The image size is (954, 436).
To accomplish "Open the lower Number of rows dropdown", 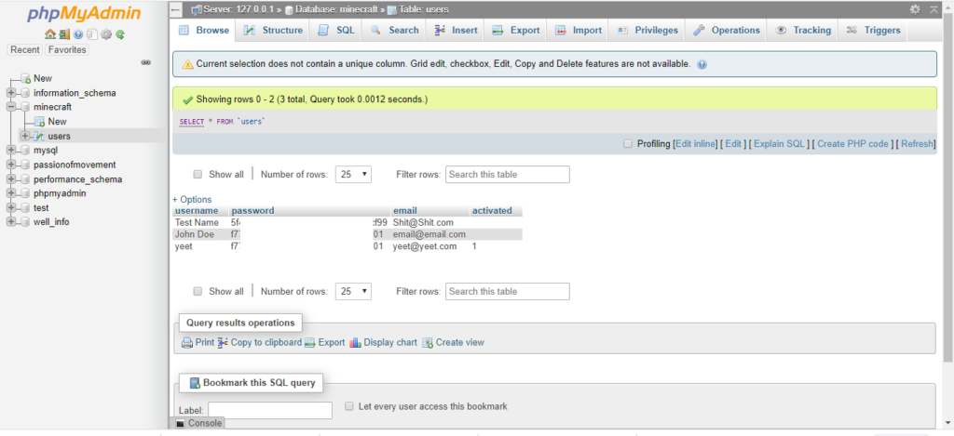I will [353, 292].
